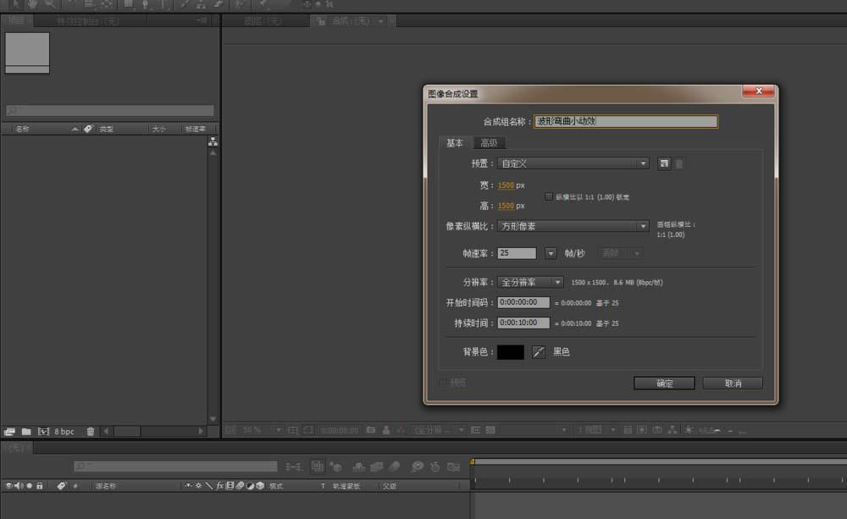This screenshot has height=519, width=847.
Task: Click the trash icon in project panel footer
Action: pos(91,432)
